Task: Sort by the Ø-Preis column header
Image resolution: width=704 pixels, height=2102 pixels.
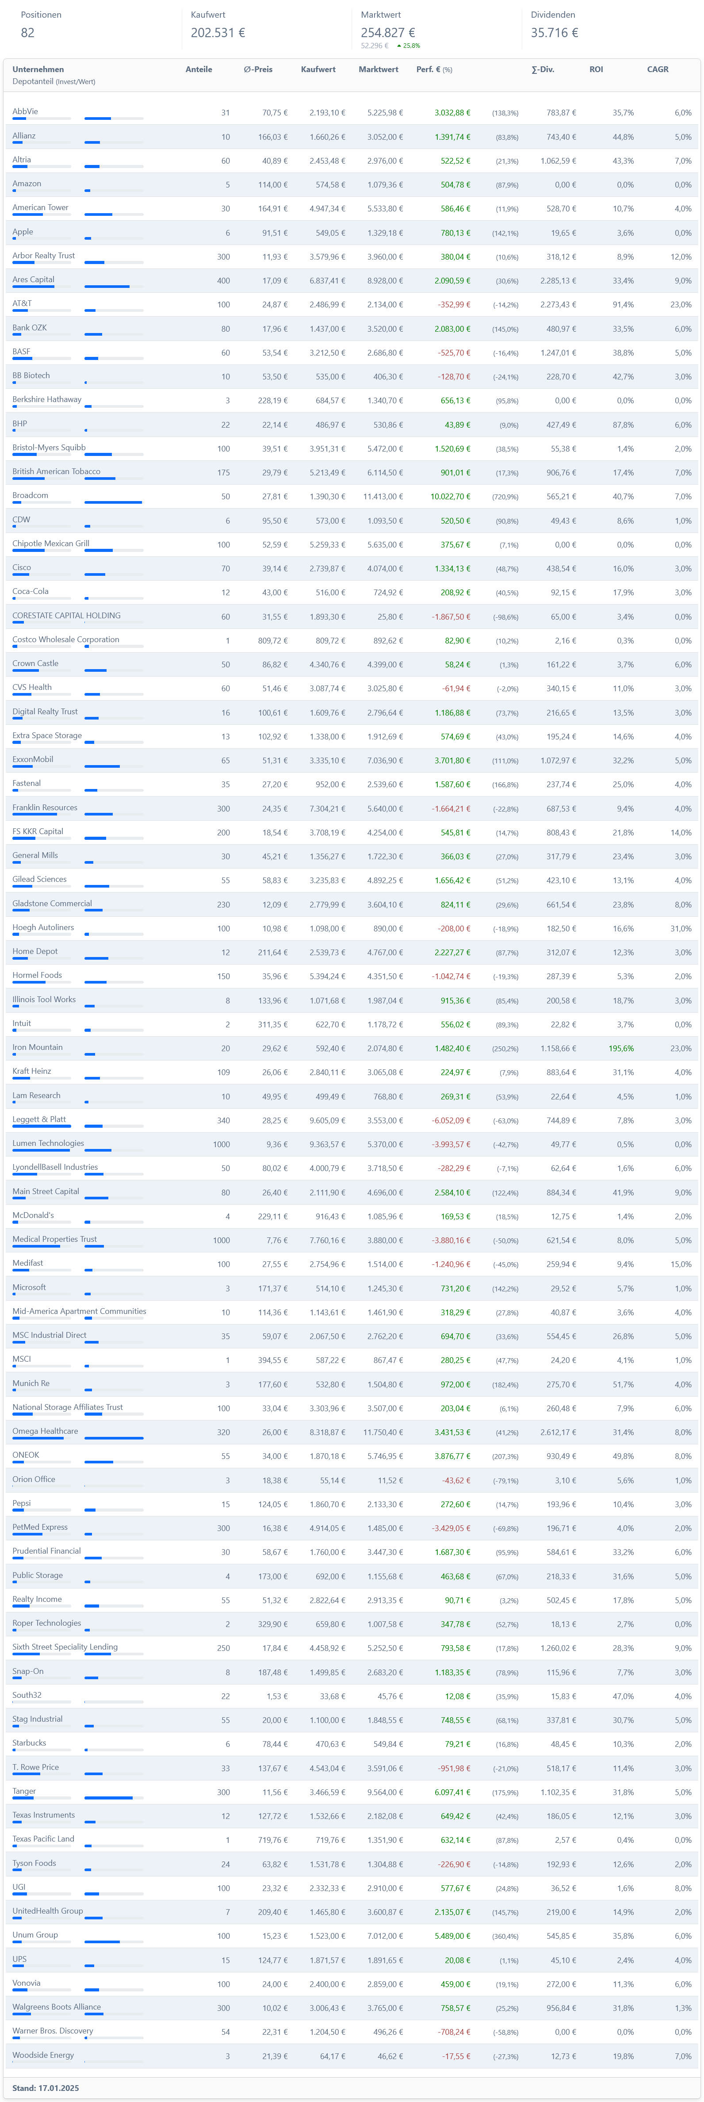Action: click(258, 69)
